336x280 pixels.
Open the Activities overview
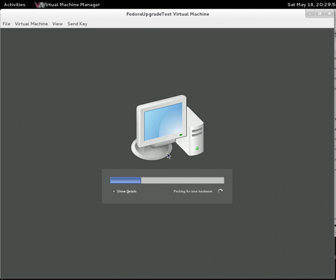pyautogui.click(x=14, y=5)
